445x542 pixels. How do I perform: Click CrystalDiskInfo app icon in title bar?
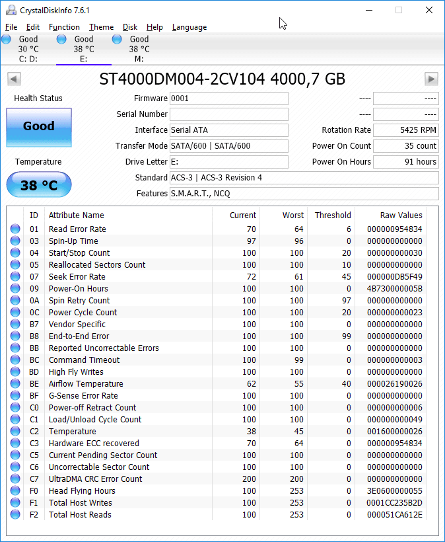click(x=11, y=11)
